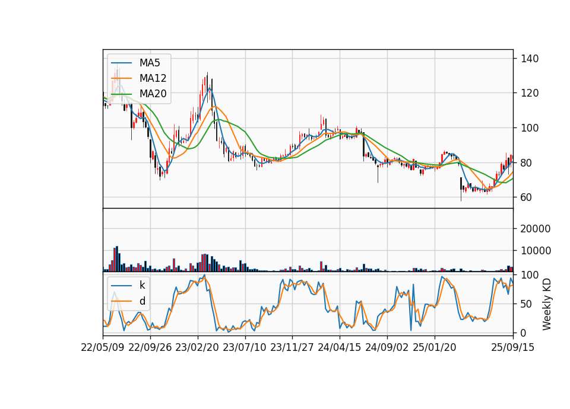This screenshot has height=409, width=570.
Task: Click the 80 price axis label
Action: tap(527, 163)
